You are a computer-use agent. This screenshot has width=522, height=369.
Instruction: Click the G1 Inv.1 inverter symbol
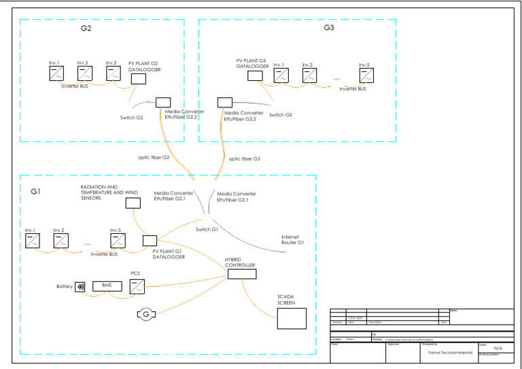pyautogui.click(x=33, y=241)
